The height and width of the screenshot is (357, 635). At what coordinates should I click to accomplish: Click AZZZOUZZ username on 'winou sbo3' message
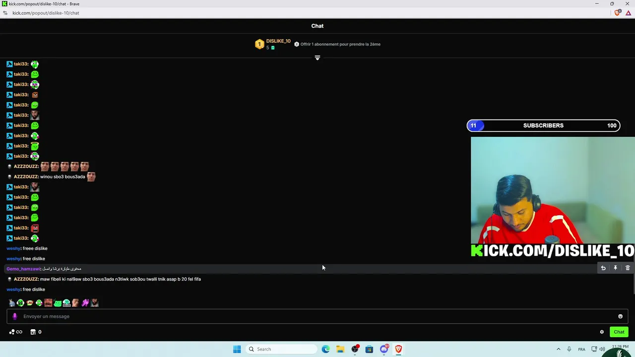pyautogui.click(x=26, y=177)
